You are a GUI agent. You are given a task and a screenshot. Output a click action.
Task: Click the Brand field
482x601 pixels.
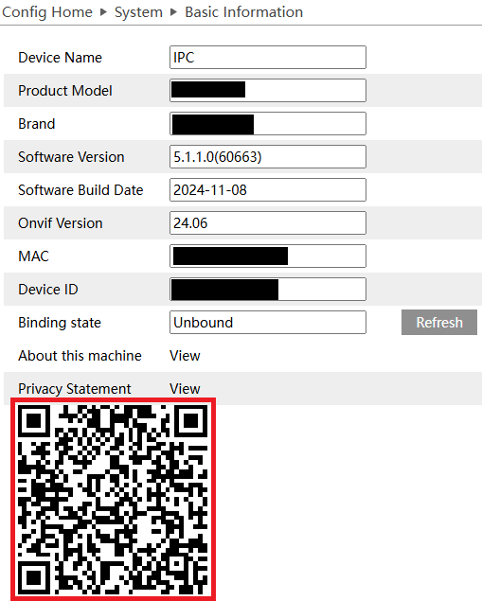click(x=268, y=123)
